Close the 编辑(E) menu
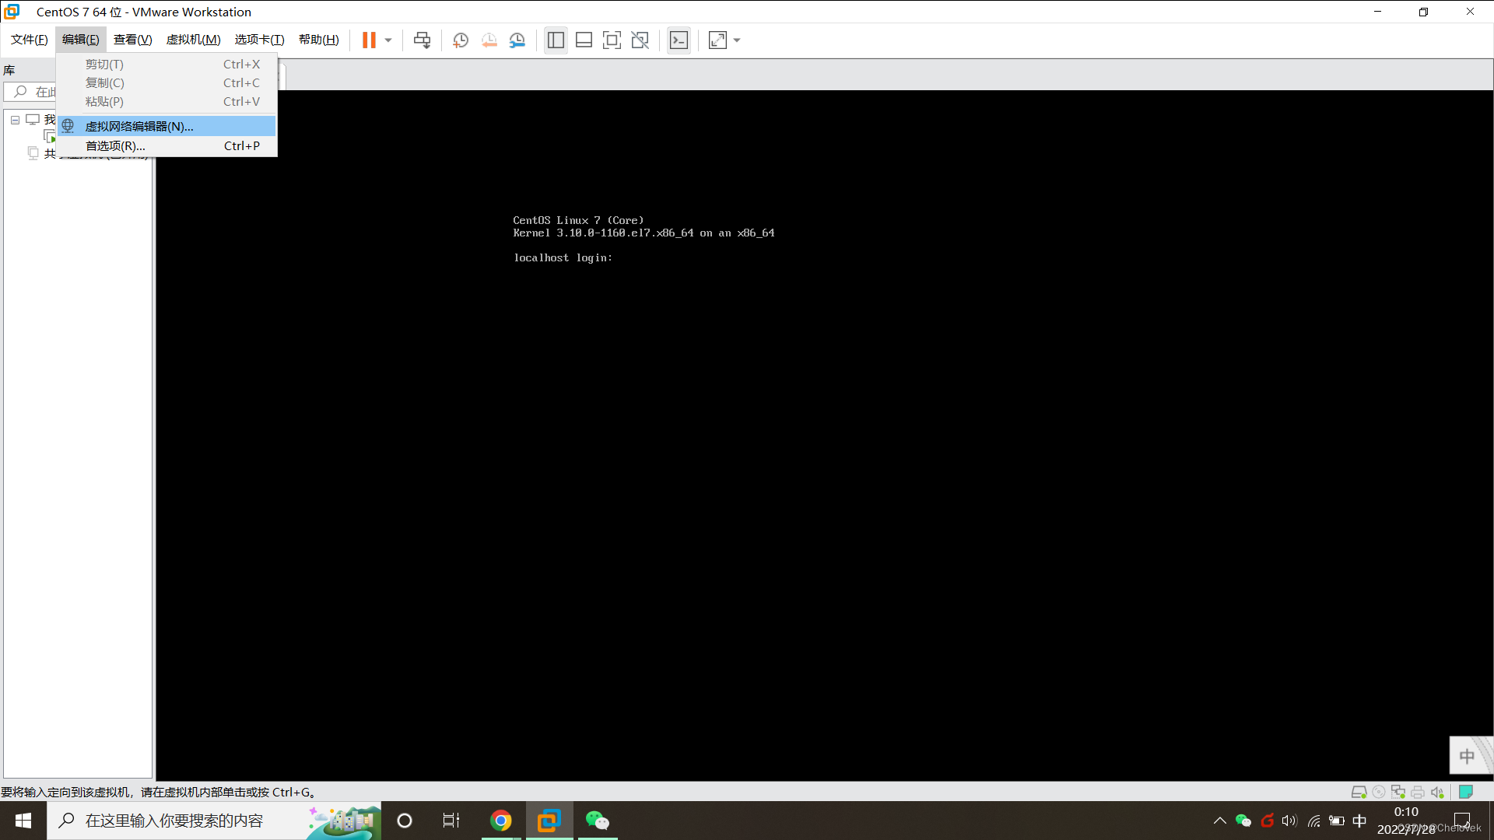This screenshot has width=1494, height=840. click(x=81, y=40)
